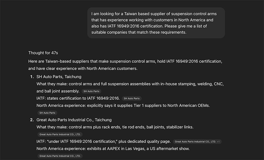Open SH Auto Parts citation below North American OEMs line

(x=47, y=113)
